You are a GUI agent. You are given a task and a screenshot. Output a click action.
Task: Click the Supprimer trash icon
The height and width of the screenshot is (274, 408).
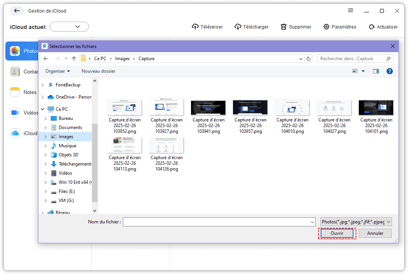click(283, 27)
